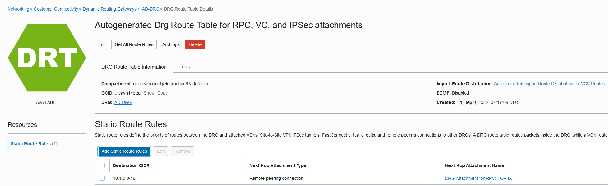
Task: Go to Networking in breadcrumb
Action: [18, 9]
